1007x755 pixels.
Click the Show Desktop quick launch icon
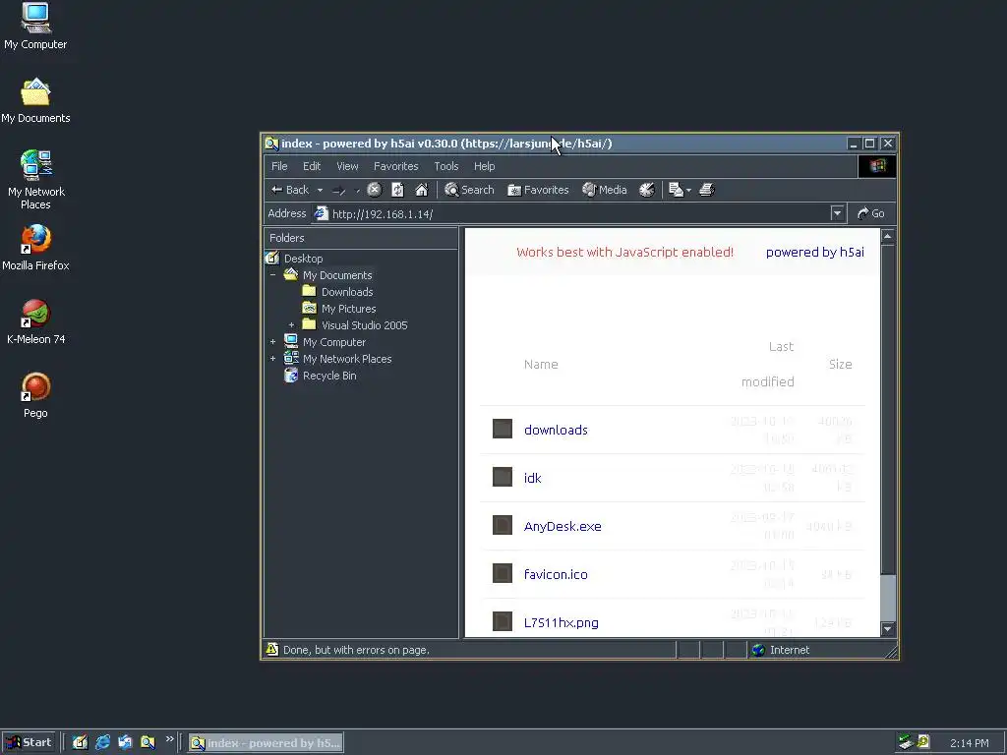80,742
